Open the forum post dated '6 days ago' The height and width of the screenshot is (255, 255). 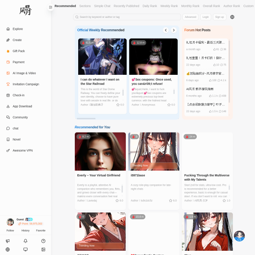click(206, 77)
